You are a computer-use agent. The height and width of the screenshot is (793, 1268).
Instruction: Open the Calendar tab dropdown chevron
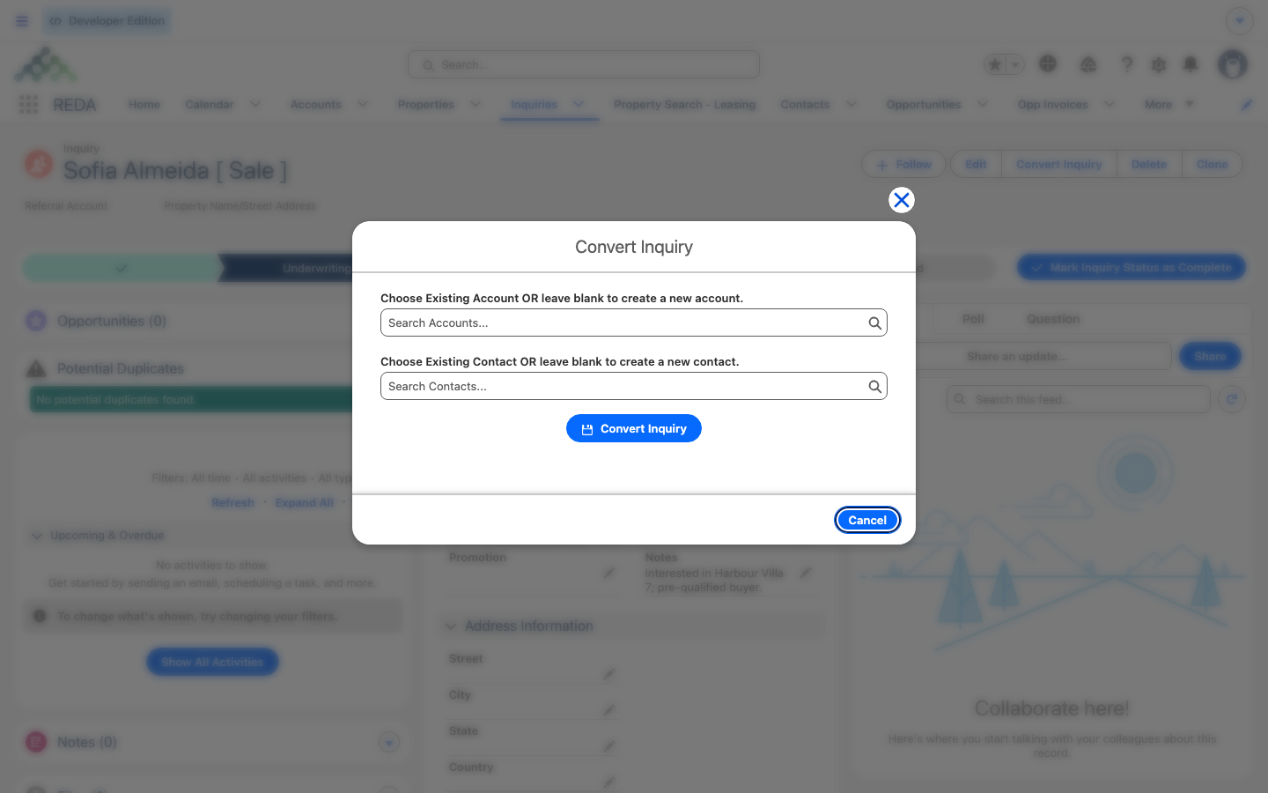point(254,104)
